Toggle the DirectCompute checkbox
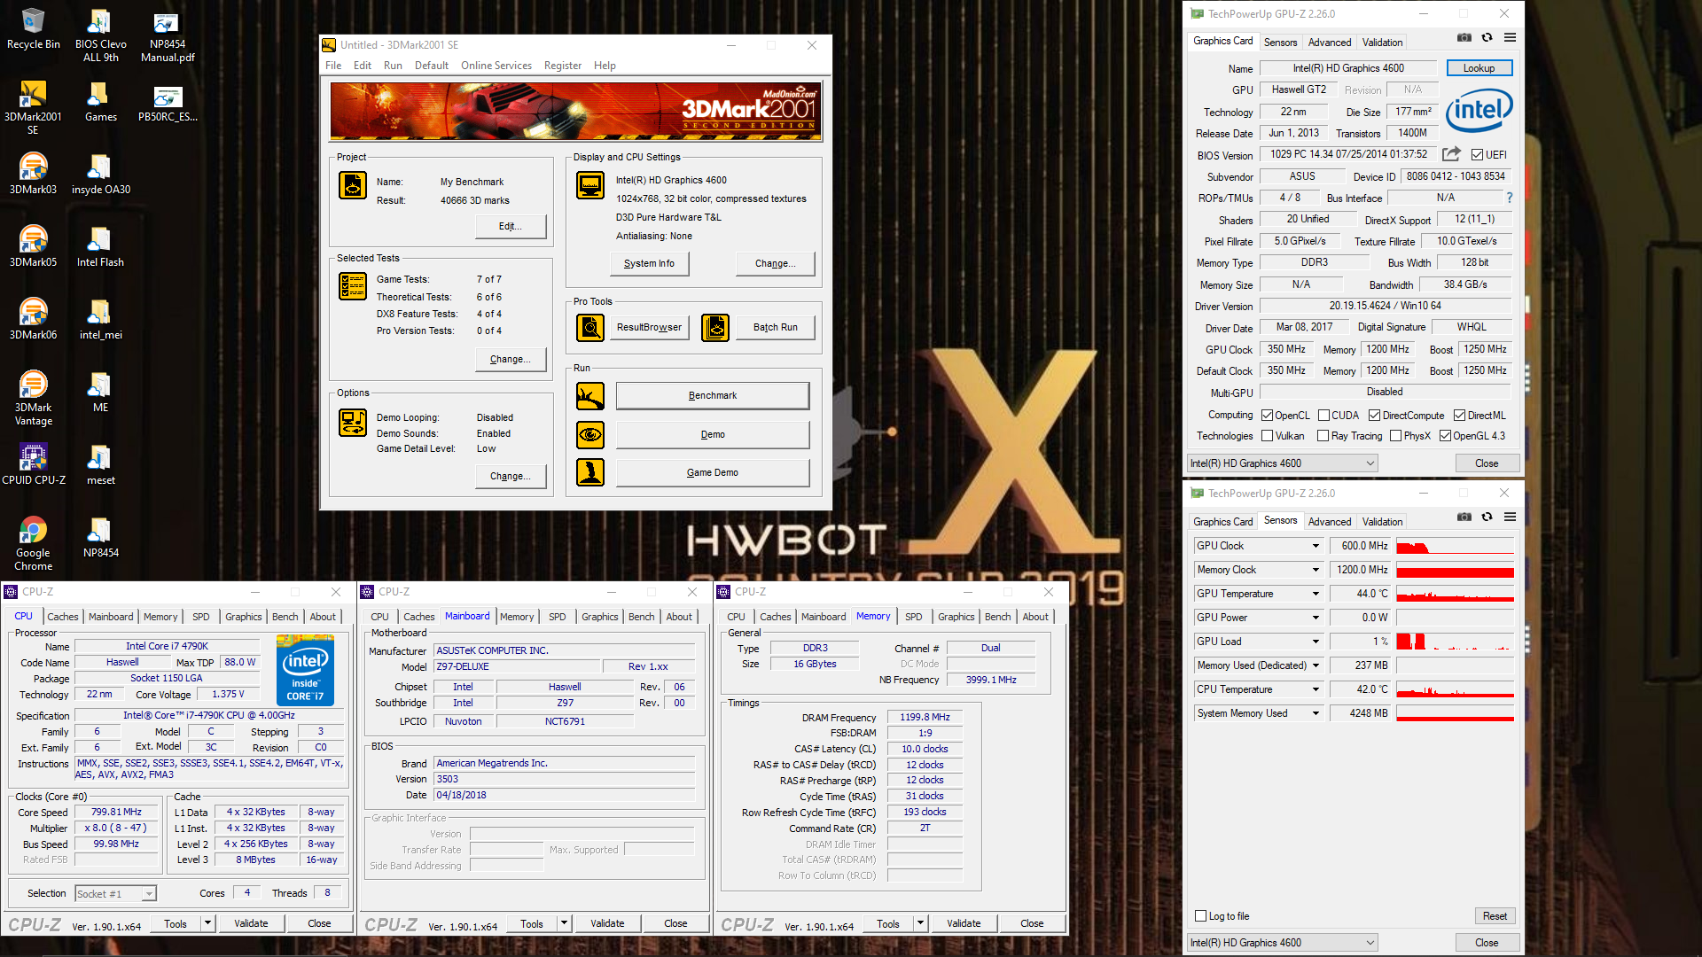Screen dimensions: 1702x957 tap(1374, 416)
